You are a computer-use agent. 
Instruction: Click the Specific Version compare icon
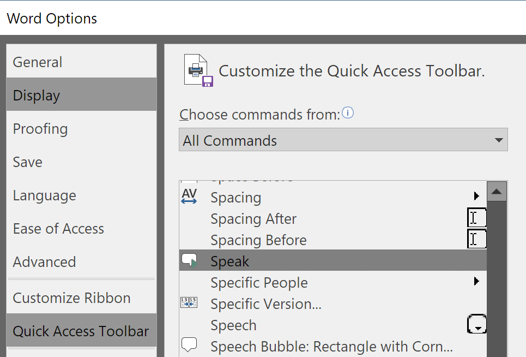click(x=189, y=304)
